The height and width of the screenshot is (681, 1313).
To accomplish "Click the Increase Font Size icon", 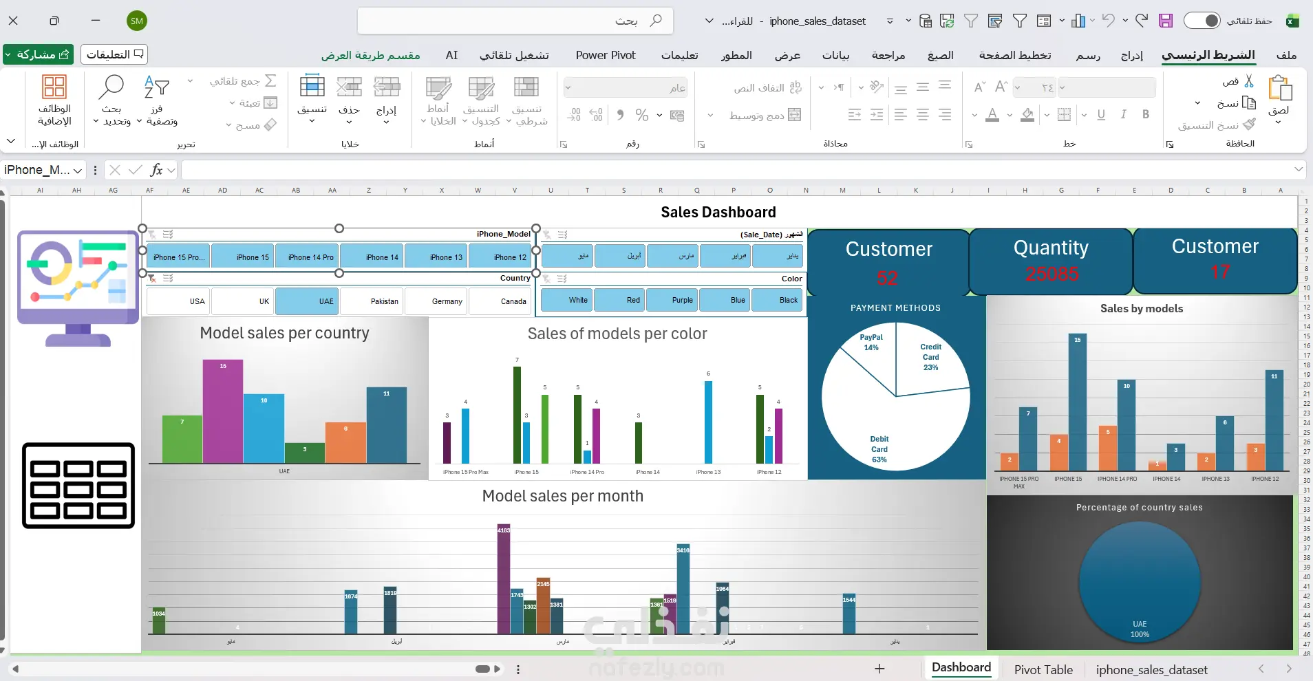I will 1001,87.
